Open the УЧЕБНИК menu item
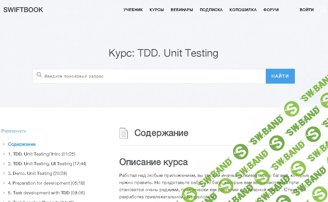This screenshot has height=202, width=328. (133, 9)
